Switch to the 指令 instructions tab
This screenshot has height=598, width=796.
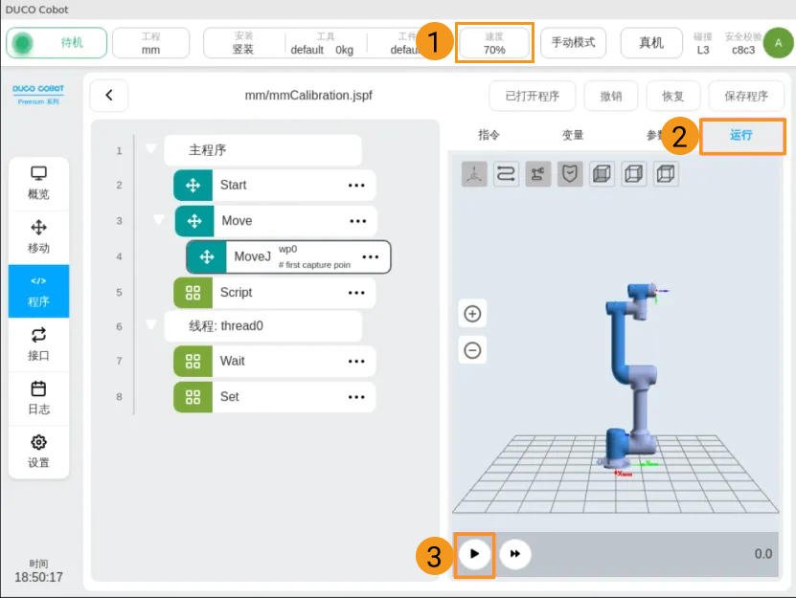pyautogui.click(x=489, y=135)
